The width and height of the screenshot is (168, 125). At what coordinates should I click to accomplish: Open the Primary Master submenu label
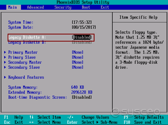point(23,52)
